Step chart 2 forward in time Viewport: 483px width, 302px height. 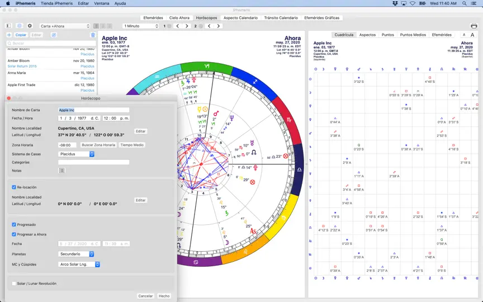pyautogui.click(x=219, y=26)
